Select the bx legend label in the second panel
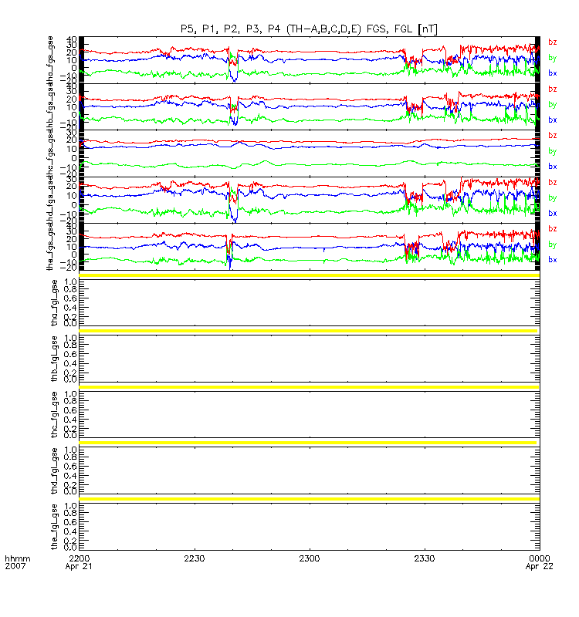The image size is (579, 617). [x=553, y=120]
